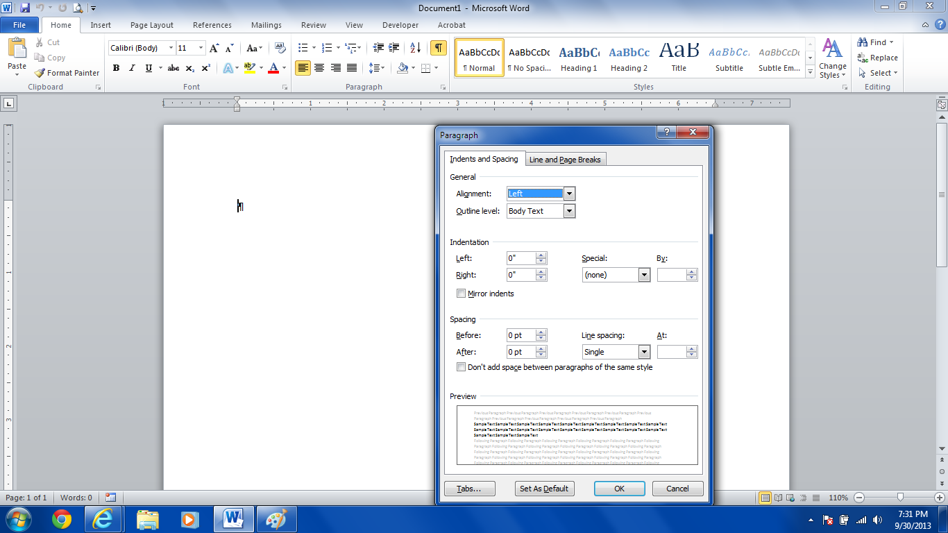Open the References tab
948x533 pixels.
[x=212, y=25]
